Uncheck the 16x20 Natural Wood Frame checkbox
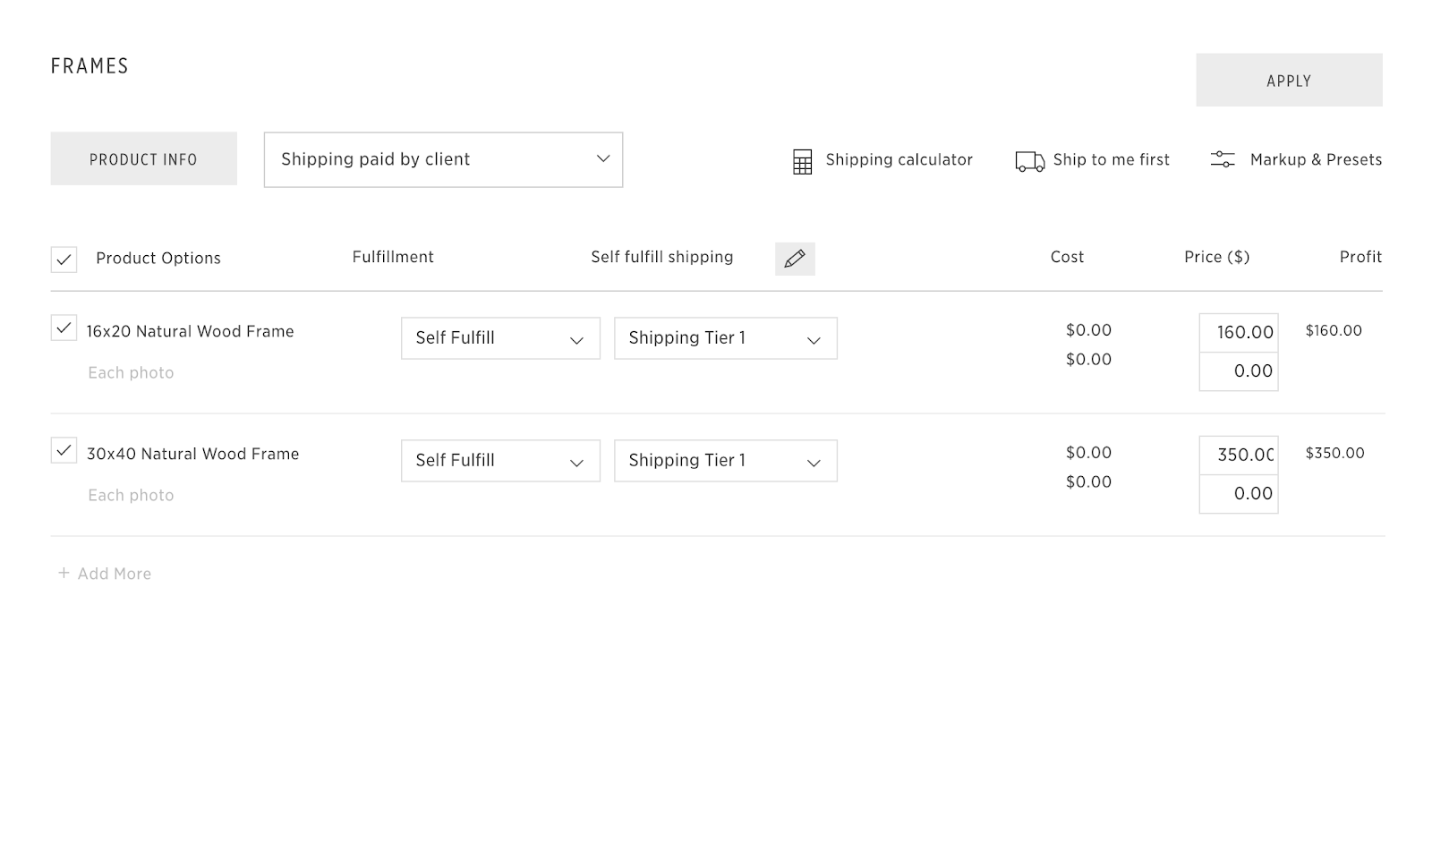 pyautogui.click(x=64, y=328)
